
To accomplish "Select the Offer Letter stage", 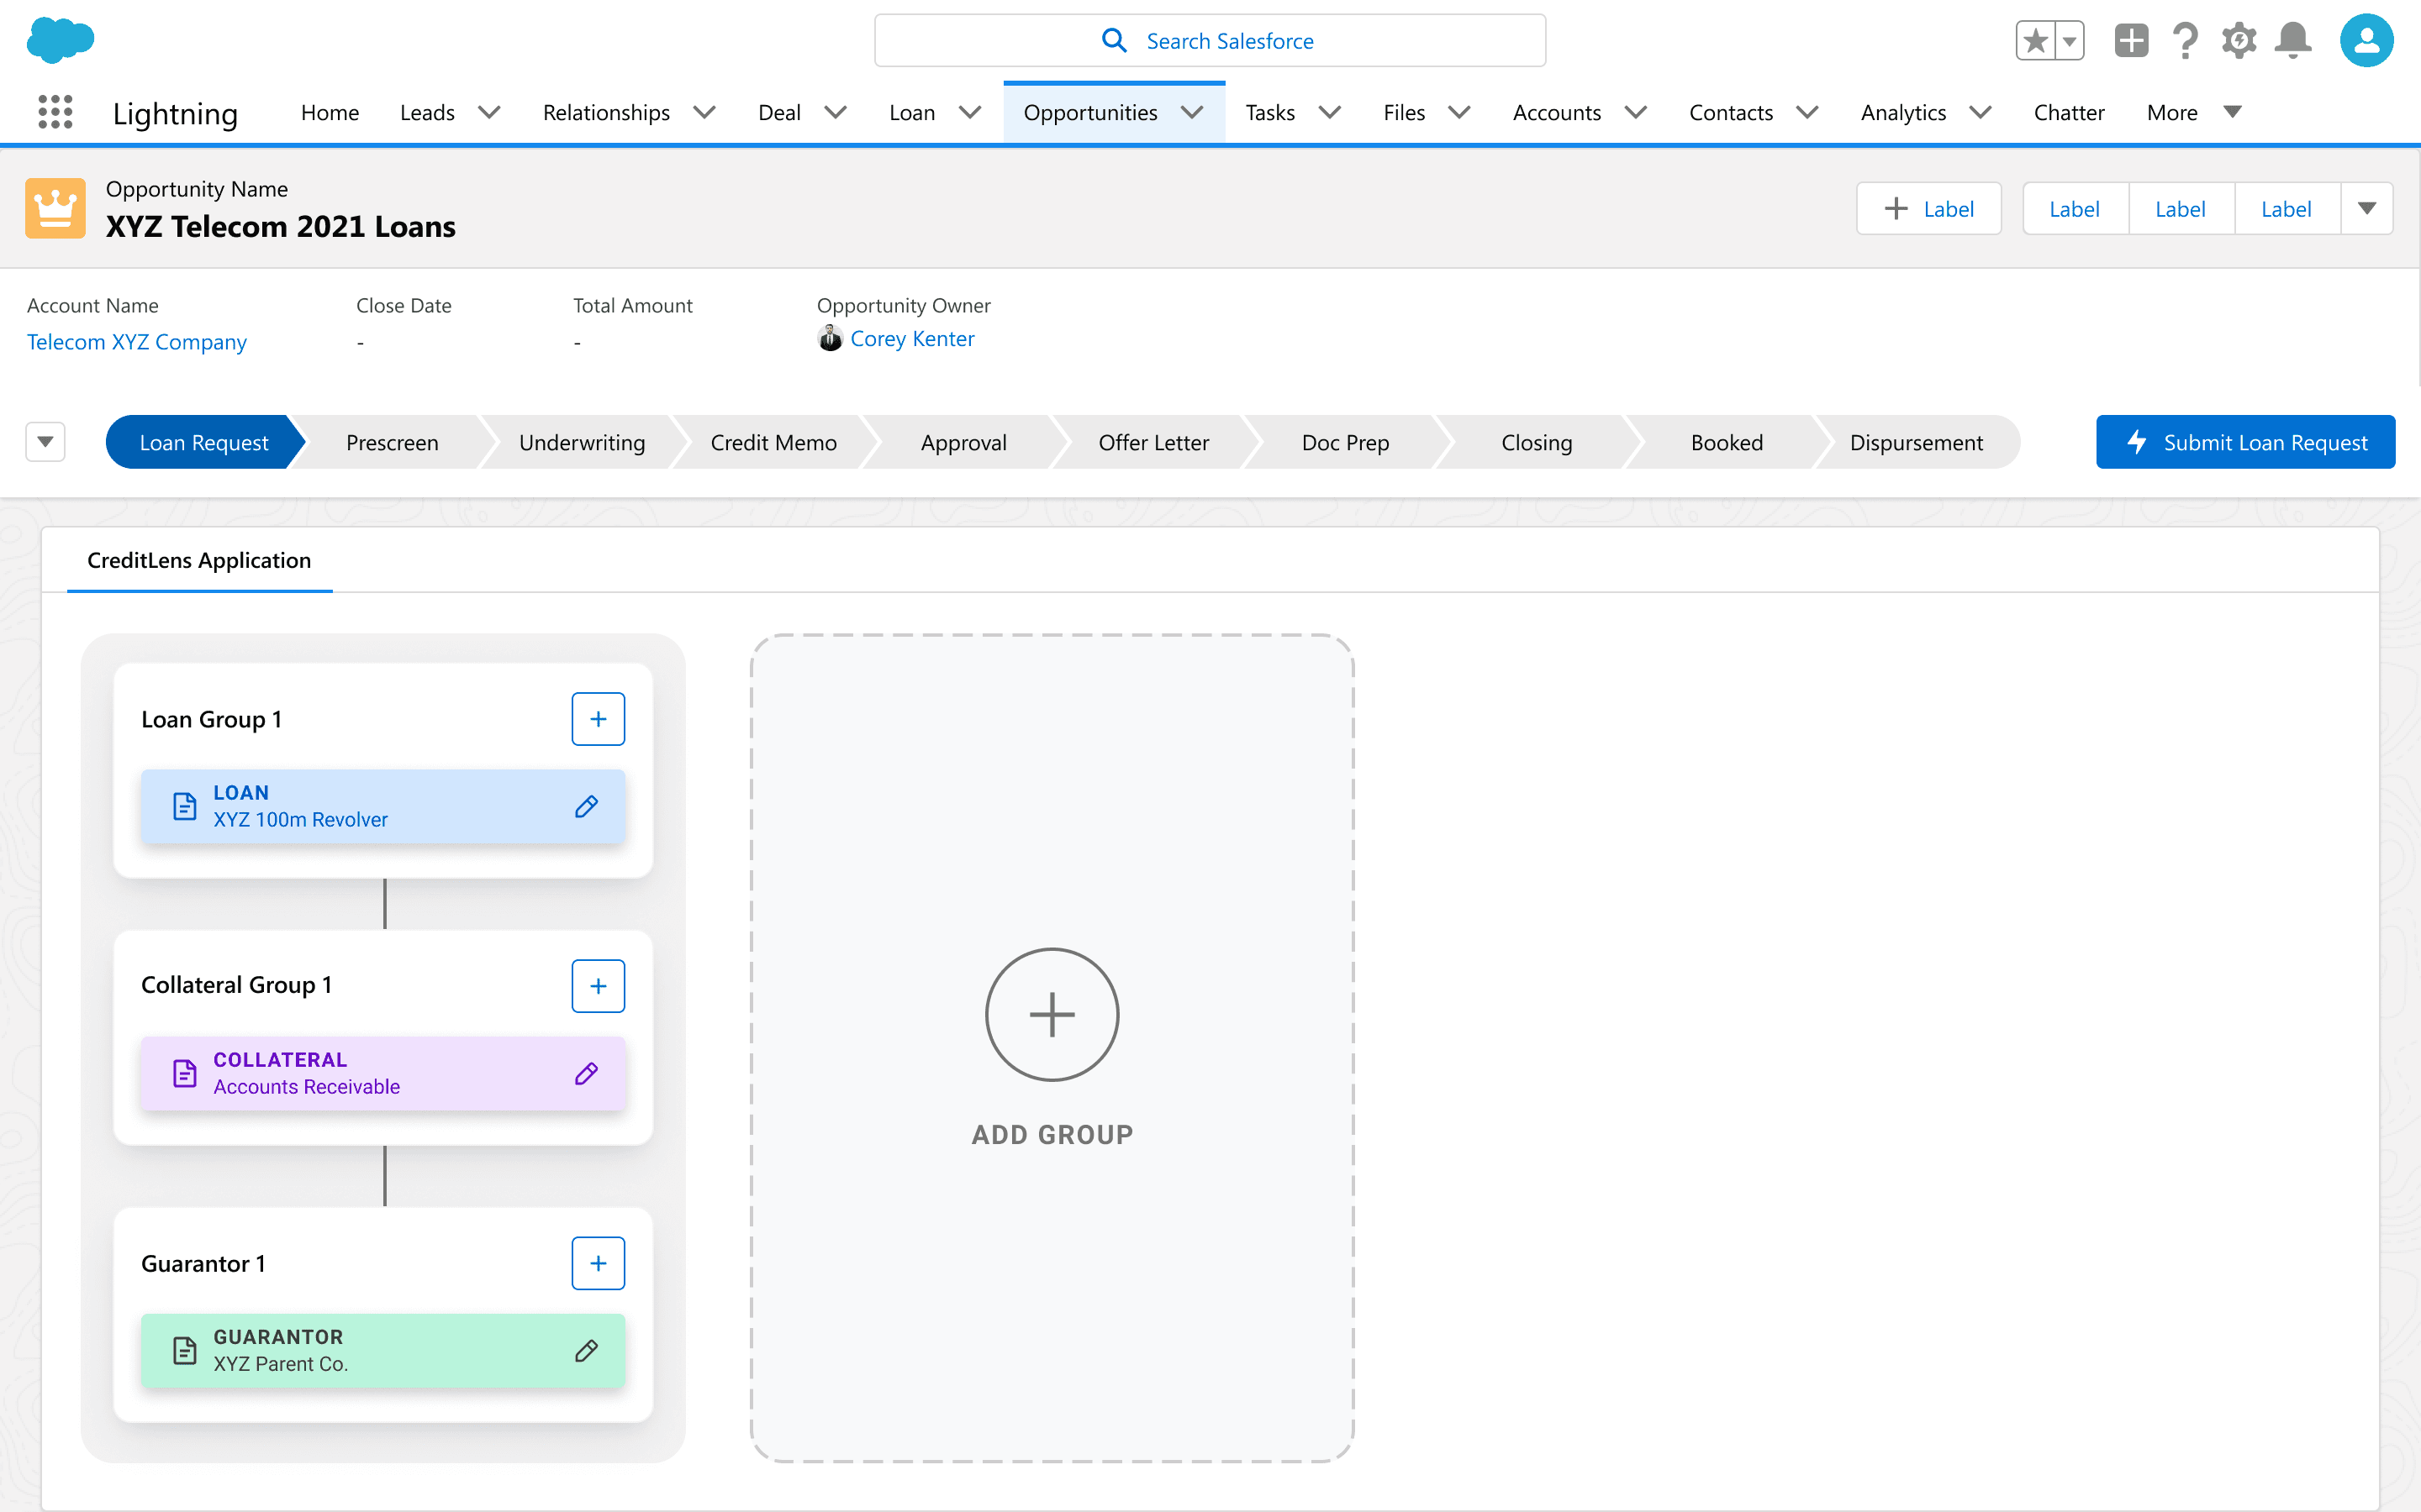I will point(1153,442).
